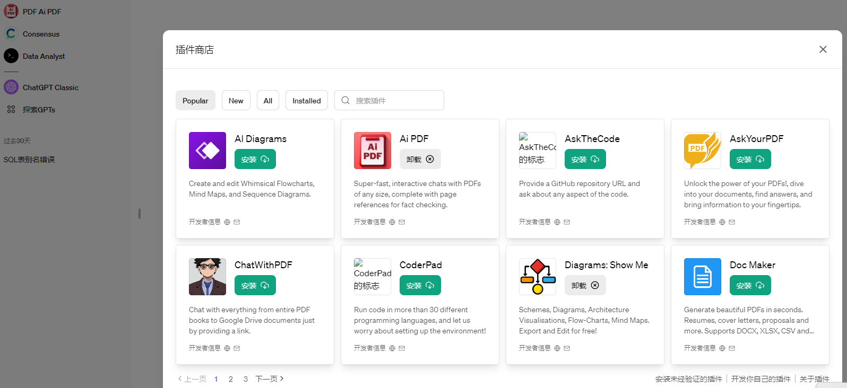The width and height of the screenshot is (847, 388).
Task: Open AskTheCode developer email icon
Action: [x=567, y=222]
